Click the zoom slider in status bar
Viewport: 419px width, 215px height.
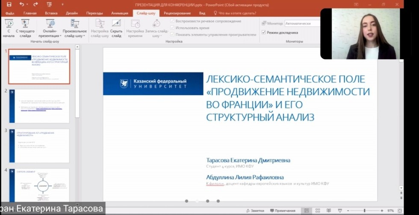[x=365, y=211]
